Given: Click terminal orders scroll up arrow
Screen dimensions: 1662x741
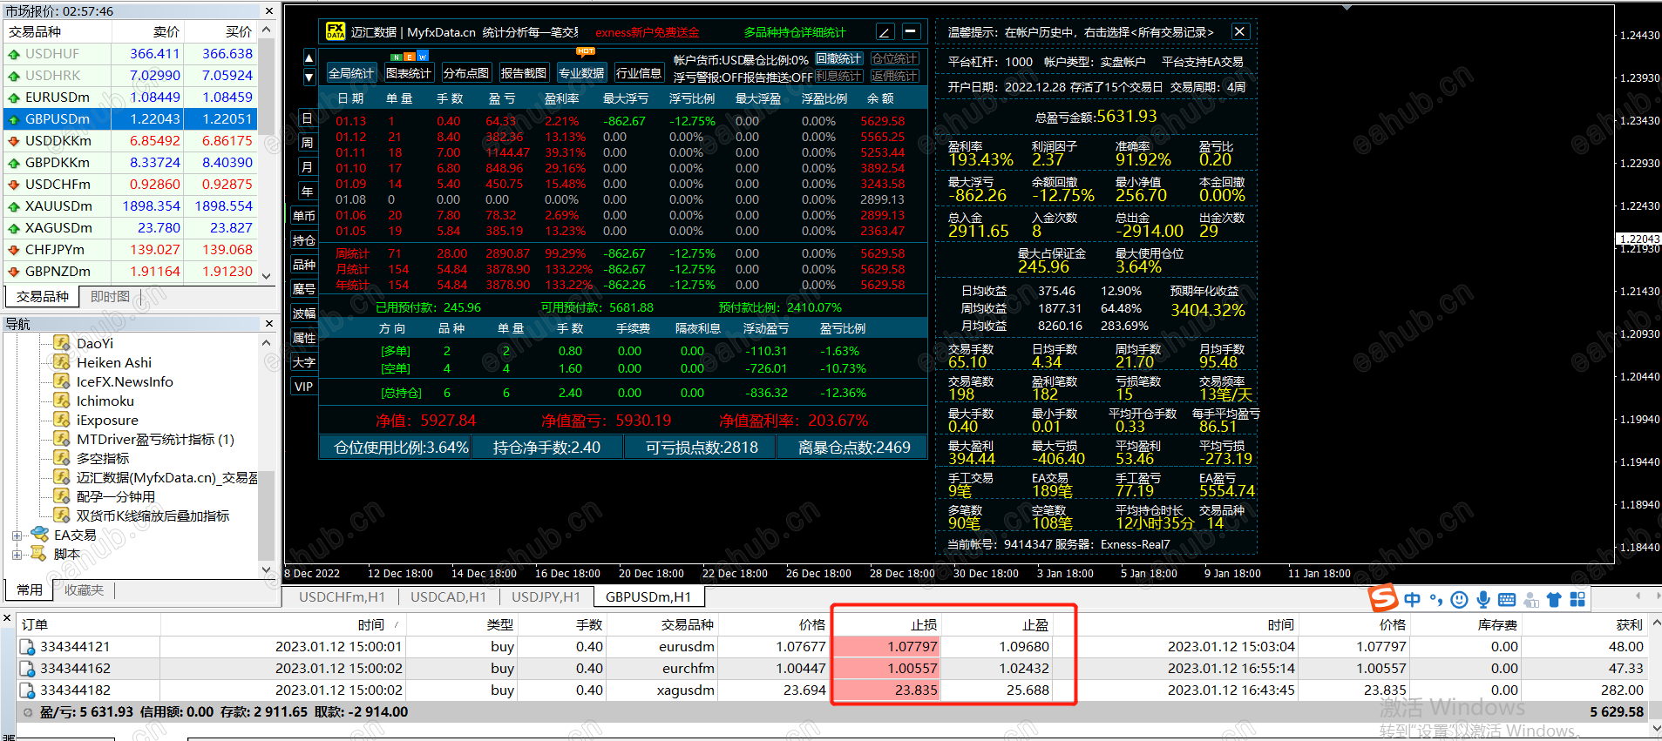Looking at the screenshot, I should (1656, 623).
